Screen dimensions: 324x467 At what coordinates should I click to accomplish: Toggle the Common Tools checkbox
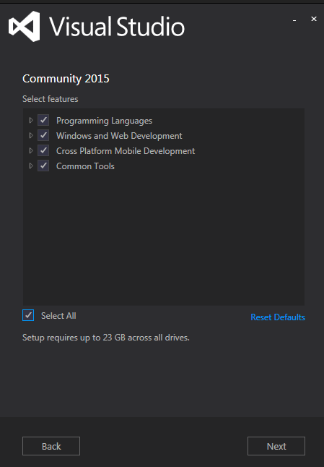pyautogui.click(x=43, y=166)
